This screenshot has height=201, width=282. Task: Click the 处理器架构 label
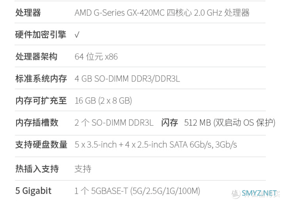[36, 57]
